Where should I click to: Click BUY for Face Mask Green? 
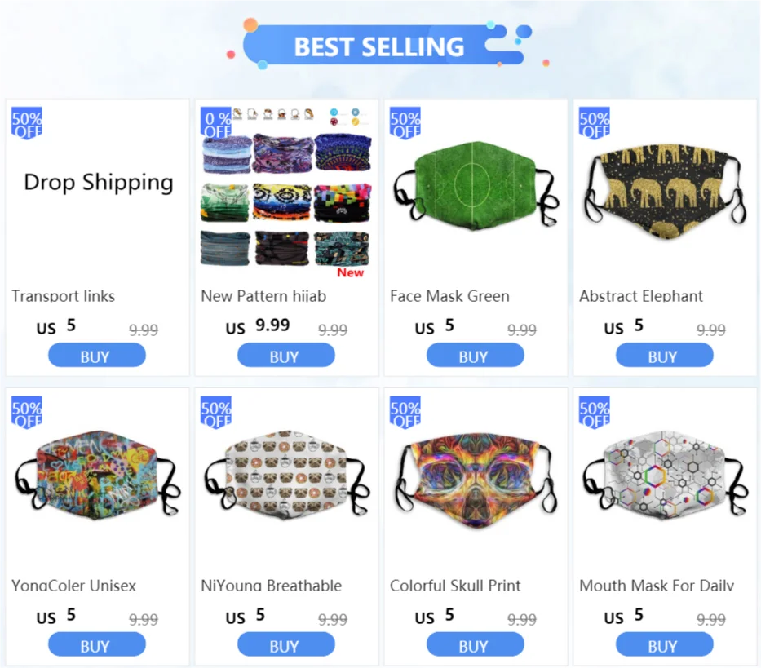coord(476,356)
